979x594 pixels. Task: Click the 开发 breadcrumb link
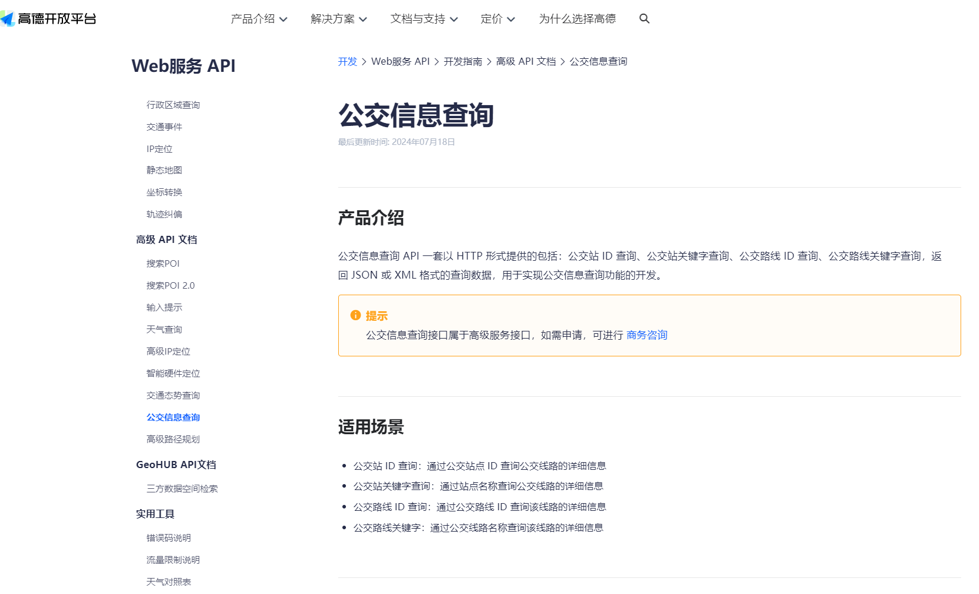(348, 62)
